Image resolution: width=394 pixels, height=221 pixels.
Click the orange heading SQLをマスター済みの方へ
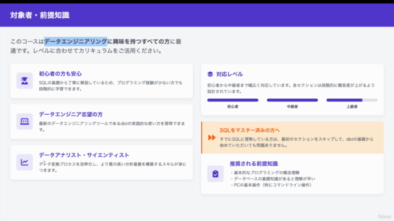[x=249, y=130]
